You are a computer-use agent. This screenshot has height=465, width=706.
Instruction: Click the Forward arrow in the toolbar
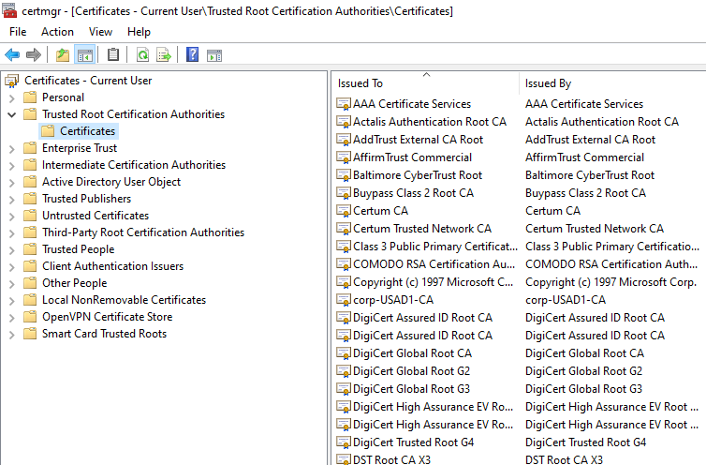[x=34, y=55]
